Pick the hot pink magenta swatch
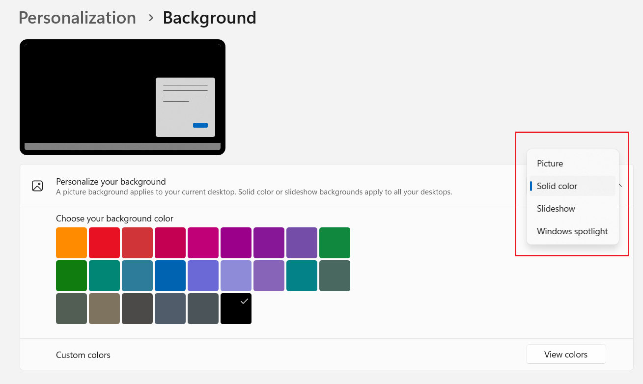 [x=203, y=243]
